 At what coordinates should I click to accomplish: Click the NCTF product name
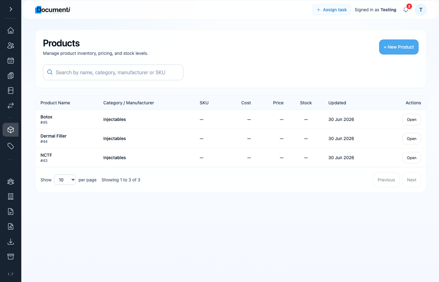(46, 155)
